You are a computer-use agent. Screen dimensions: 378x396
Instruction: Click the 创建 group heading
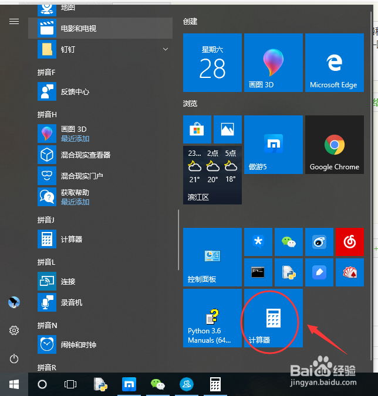click(x=190, y=22)
